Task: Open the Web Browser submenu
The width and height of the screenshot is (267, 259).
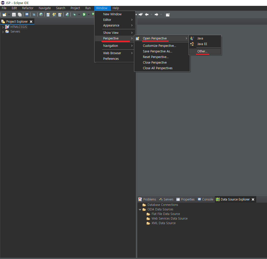Action: pyautogui.click(x=115, y=53)
